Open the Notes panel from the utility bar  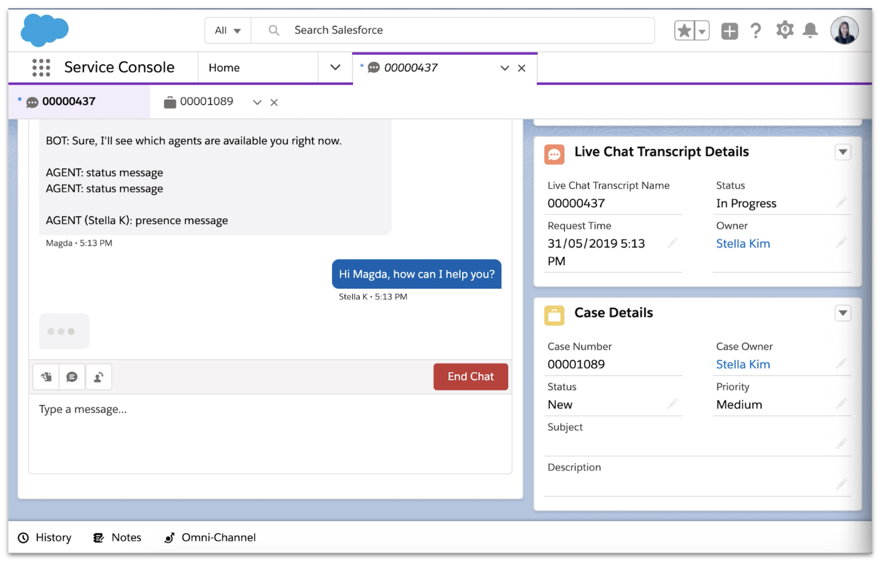[x=117, y=537]
